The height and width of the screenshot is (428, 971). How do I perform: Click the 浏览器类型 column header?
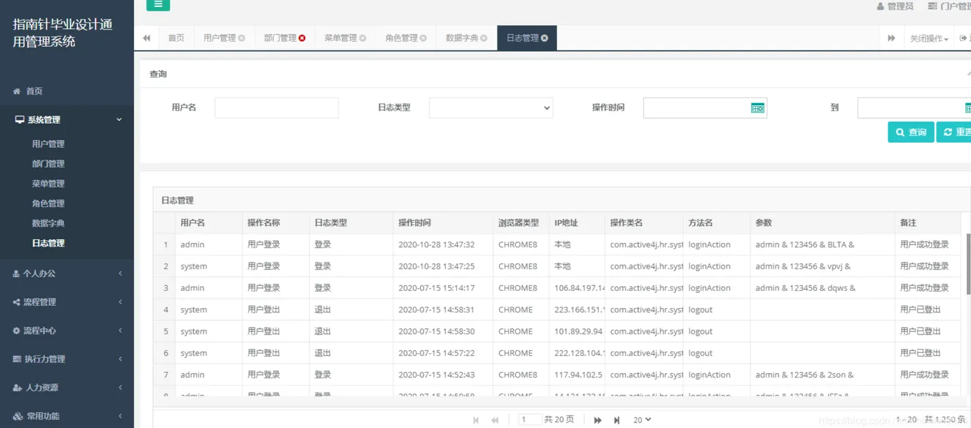521,223
